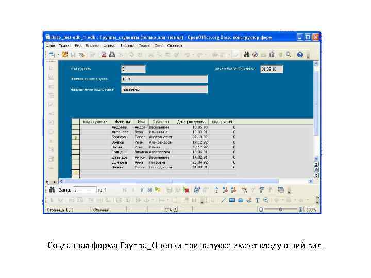The image size is (371, 278).
Task: Click the Sort dialog A-Z icon
Action: click(216, 189)
